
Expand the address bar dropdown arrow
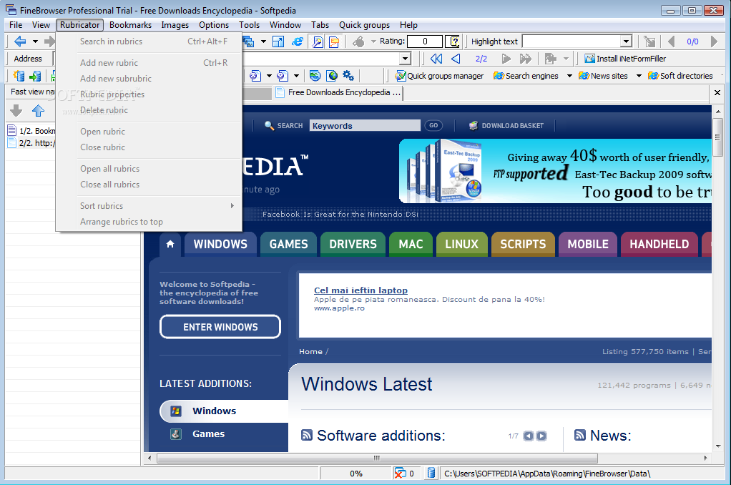coord(405,59)
